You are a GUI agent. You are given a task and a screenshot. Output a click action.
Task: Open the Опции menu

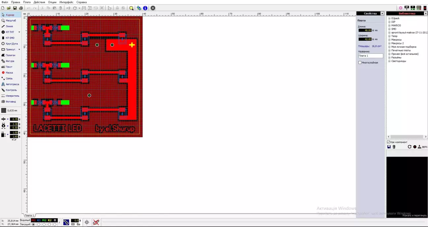coord(52,2)
